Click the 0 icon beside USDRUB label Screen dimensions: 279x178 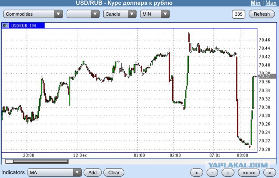tap(4, 25)
